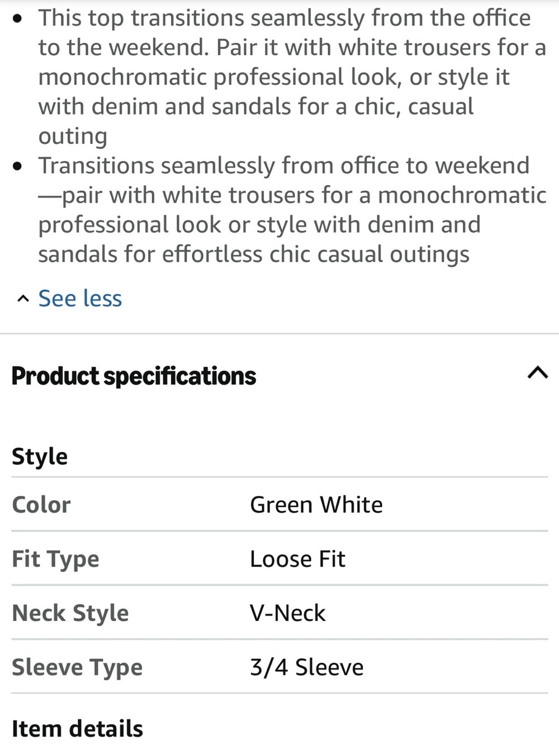Select the Color row label

41,505
